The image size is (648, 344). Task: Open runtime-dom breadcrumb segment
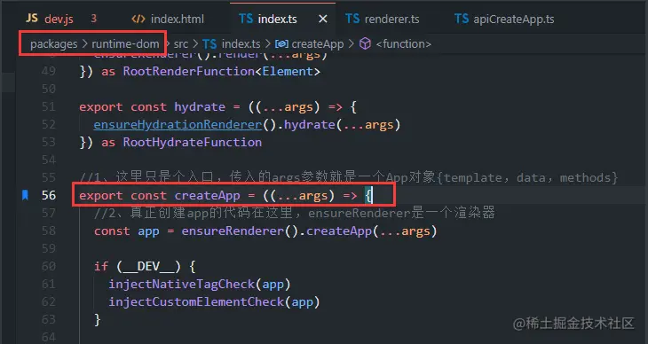125,43
